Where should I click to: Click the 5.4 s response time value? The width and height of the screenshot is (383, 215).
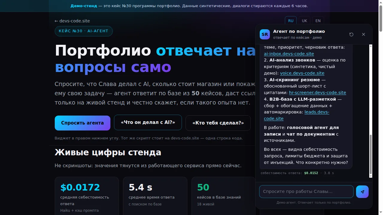140,188
